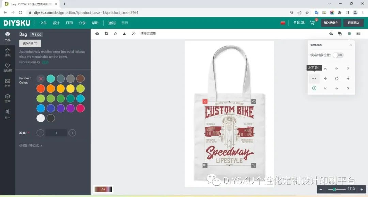
Task: Open the 分享 share menu
Action: tap(82, 23)
